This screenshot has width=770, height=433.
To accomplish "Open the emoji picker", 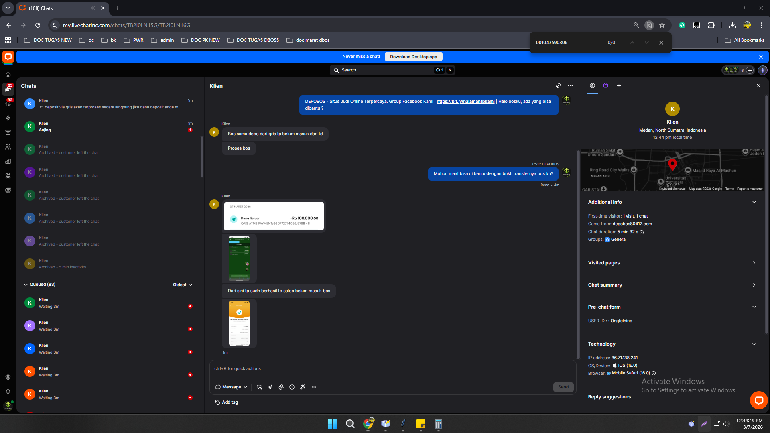I will [x=292, y=387].
